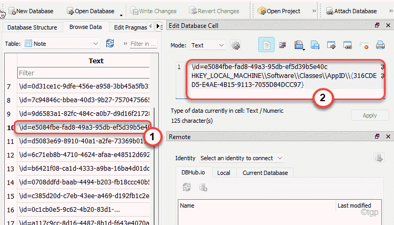394x225 pixels.
Task: Click the Open Project toolbar button
Action: point(279,11)
